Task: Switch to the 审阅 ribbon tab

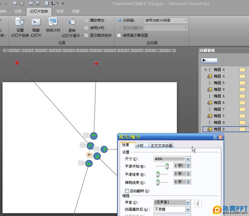Action: (x=60, y=11)
